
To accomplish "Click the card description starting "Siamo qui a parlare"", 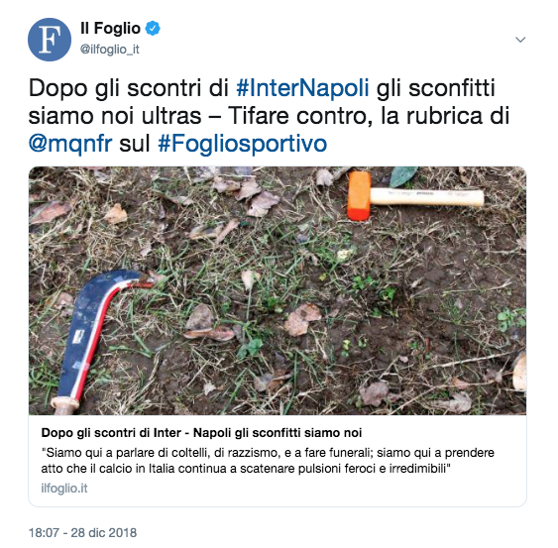I will coord(268,461).
